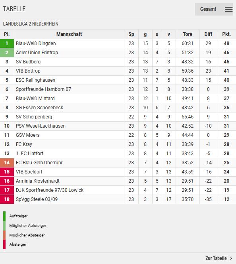This screenshot has height=264, width=236.
Task: Open the hamburger menu icon next to Gesamt
Action: point(228,9)
